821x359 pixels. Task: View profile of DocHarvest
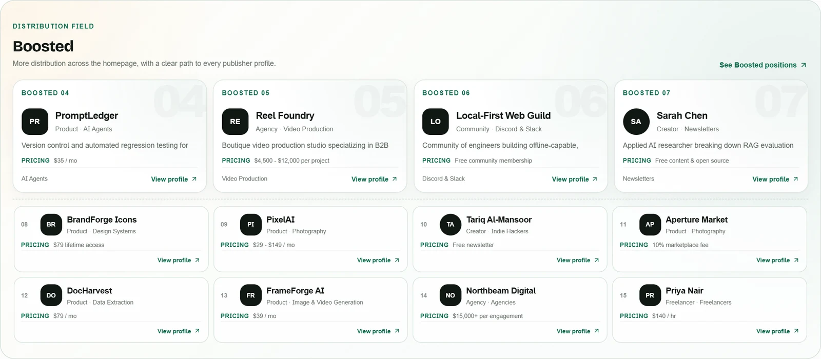[x=179, y=331]
